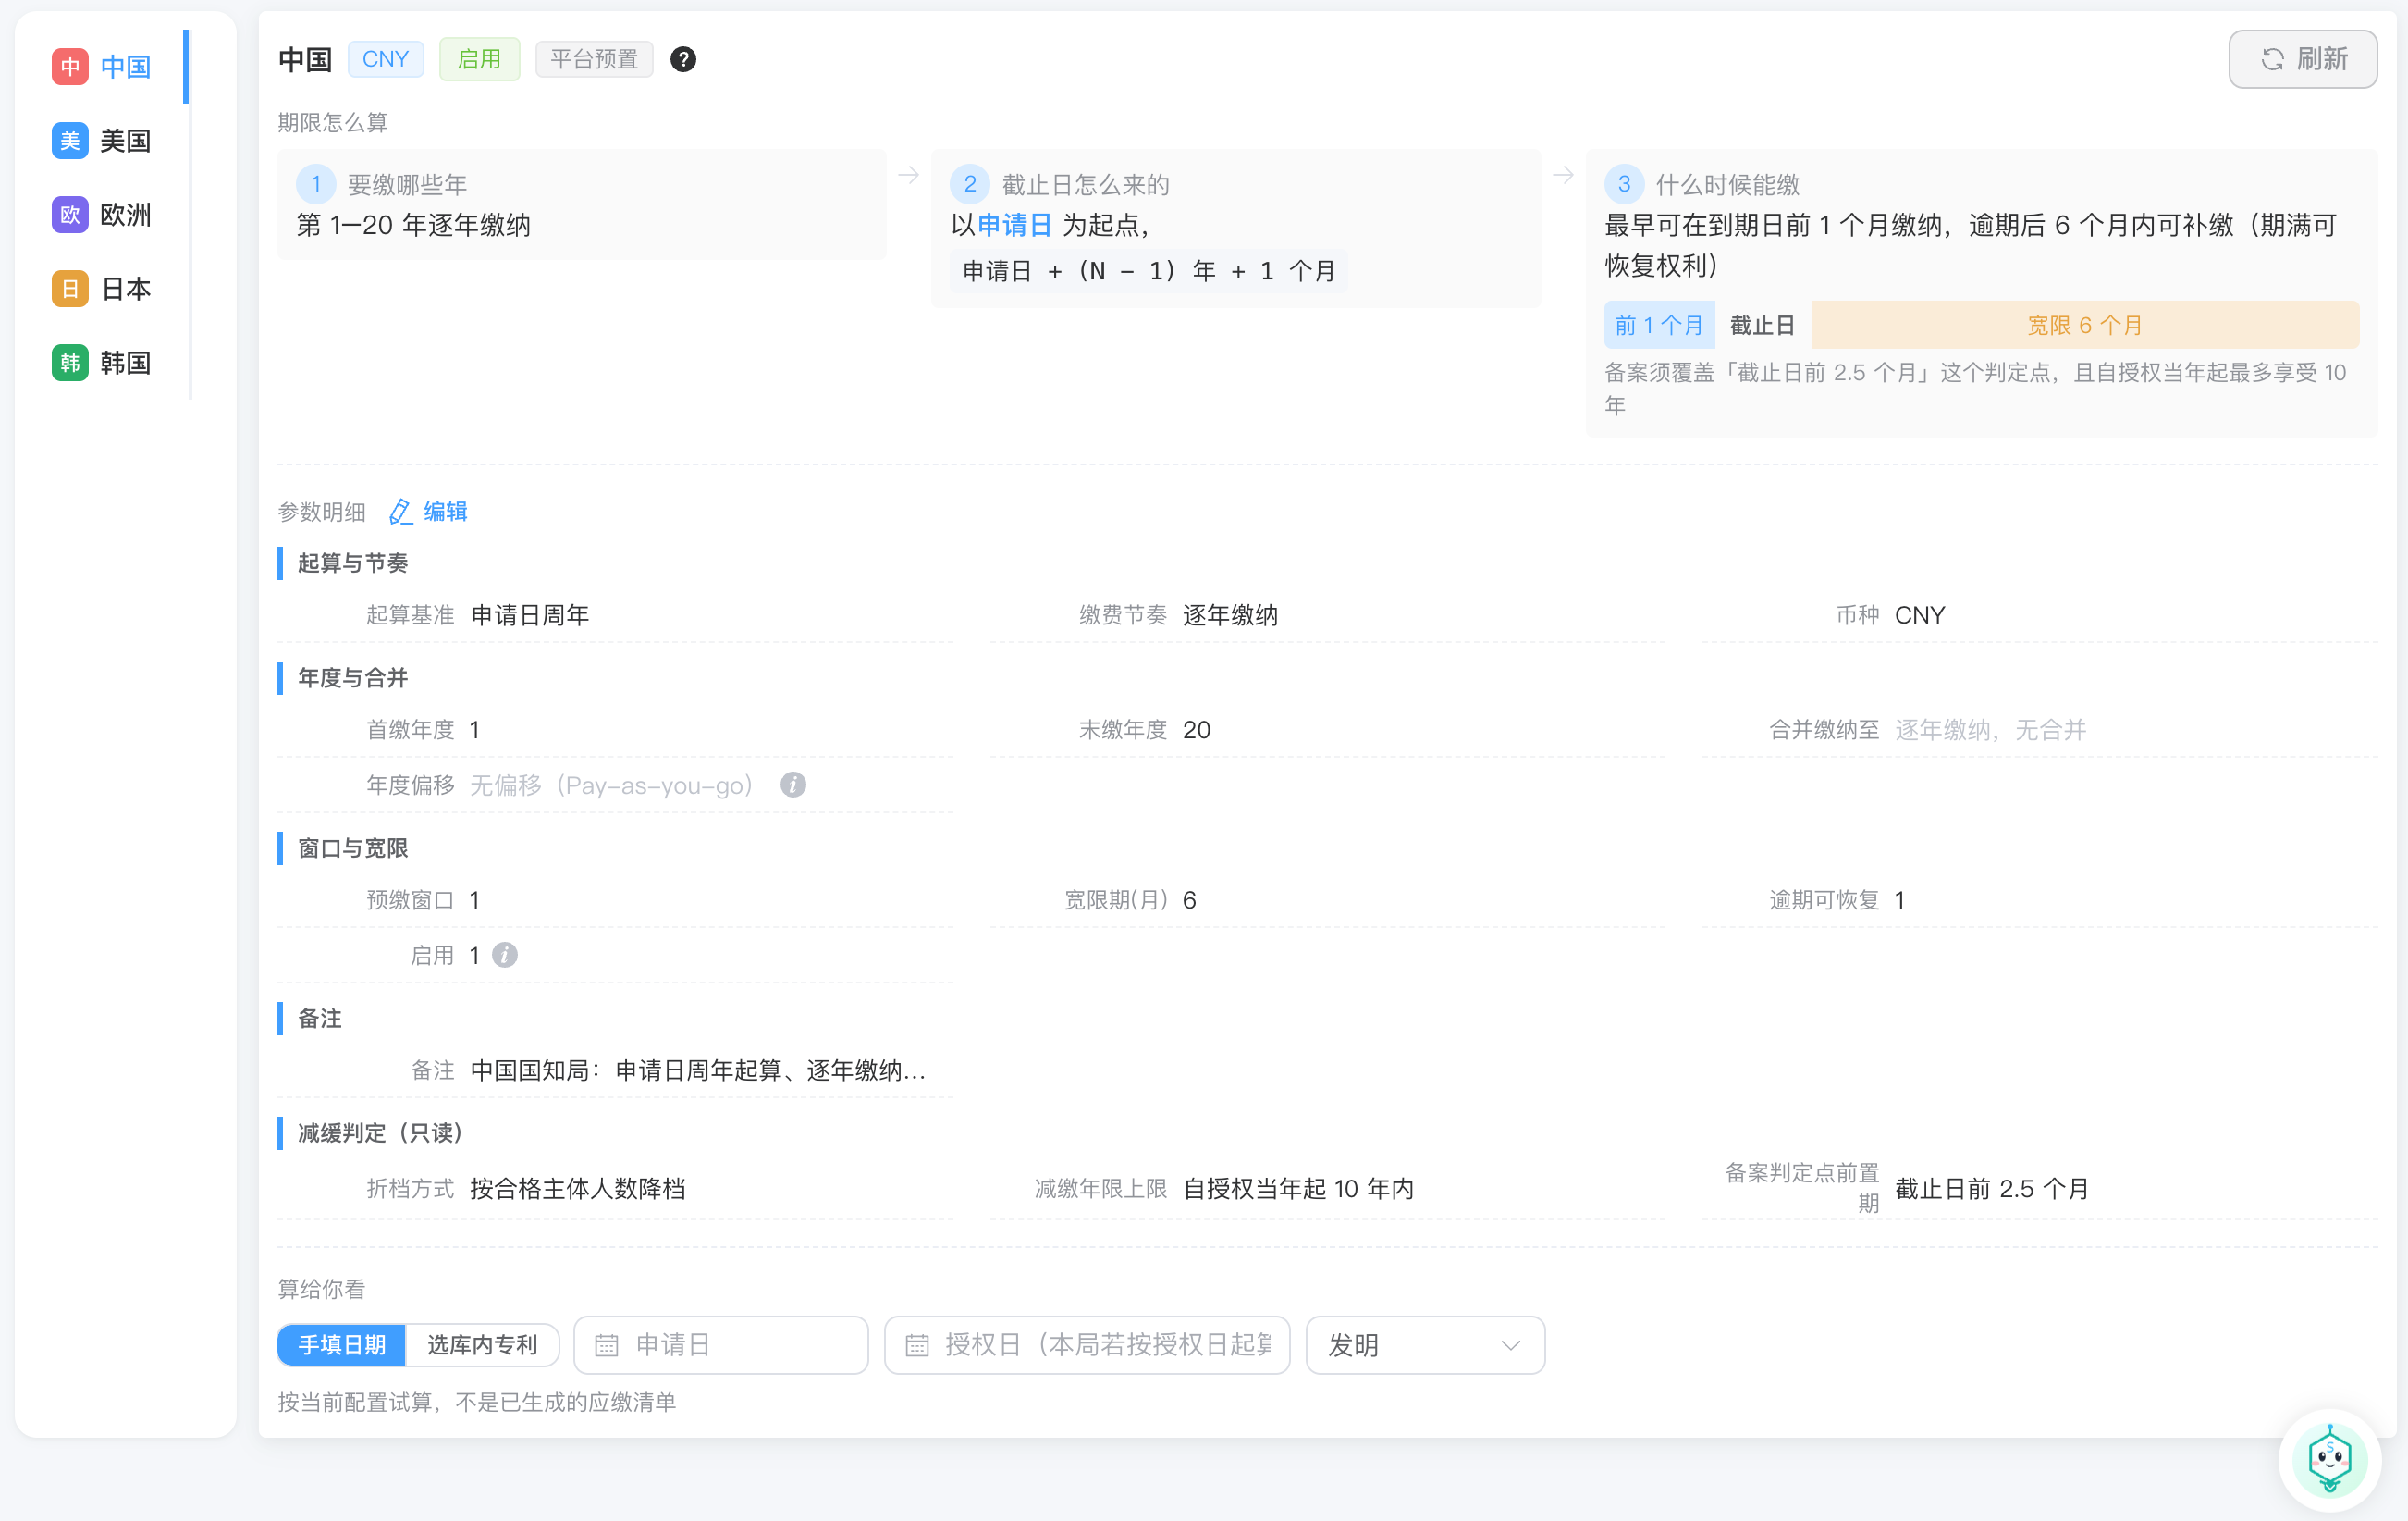This screenshot has width=2408, height=1521.
Task: Click the pencil edit icon by 参数明细
Action: 400,513
